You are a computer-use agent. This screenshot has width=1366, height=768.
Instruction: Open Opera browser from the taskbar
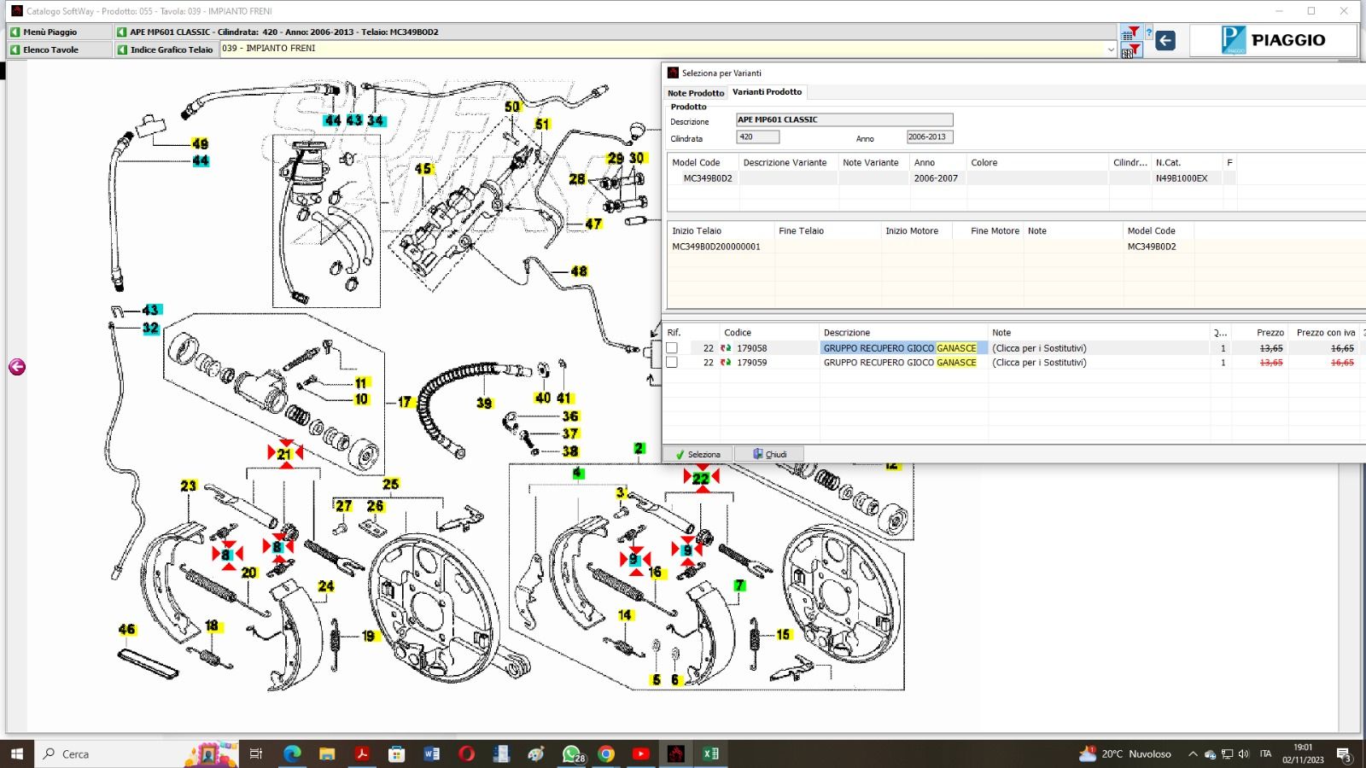tap(466, 753)
